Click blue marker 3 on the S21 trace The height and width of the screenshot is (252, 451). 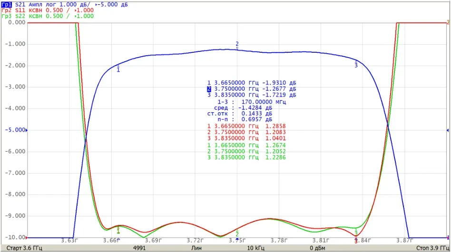(x=356, y=64)
